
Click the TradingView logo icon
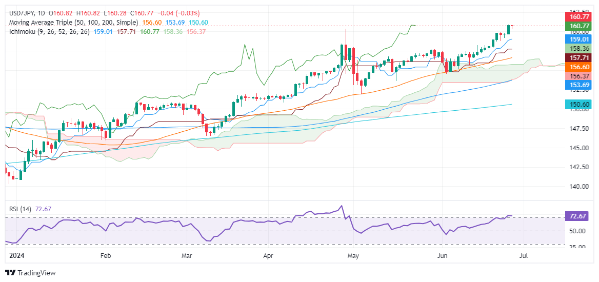[x=10, y=273]
